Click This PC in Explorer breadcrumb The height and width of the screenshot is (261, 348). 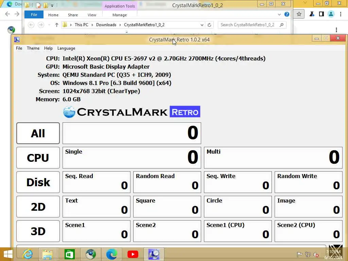pyautogui.click(x=82, y=25)
